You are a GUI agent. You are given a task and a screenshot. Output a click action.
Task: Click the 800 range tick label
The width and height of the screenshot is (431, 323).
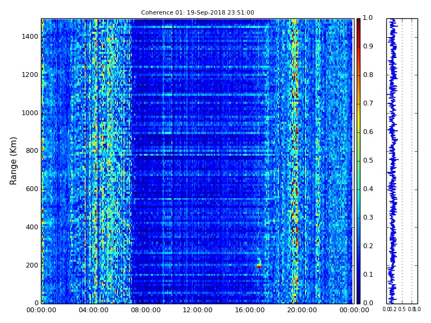pos(32,151)
